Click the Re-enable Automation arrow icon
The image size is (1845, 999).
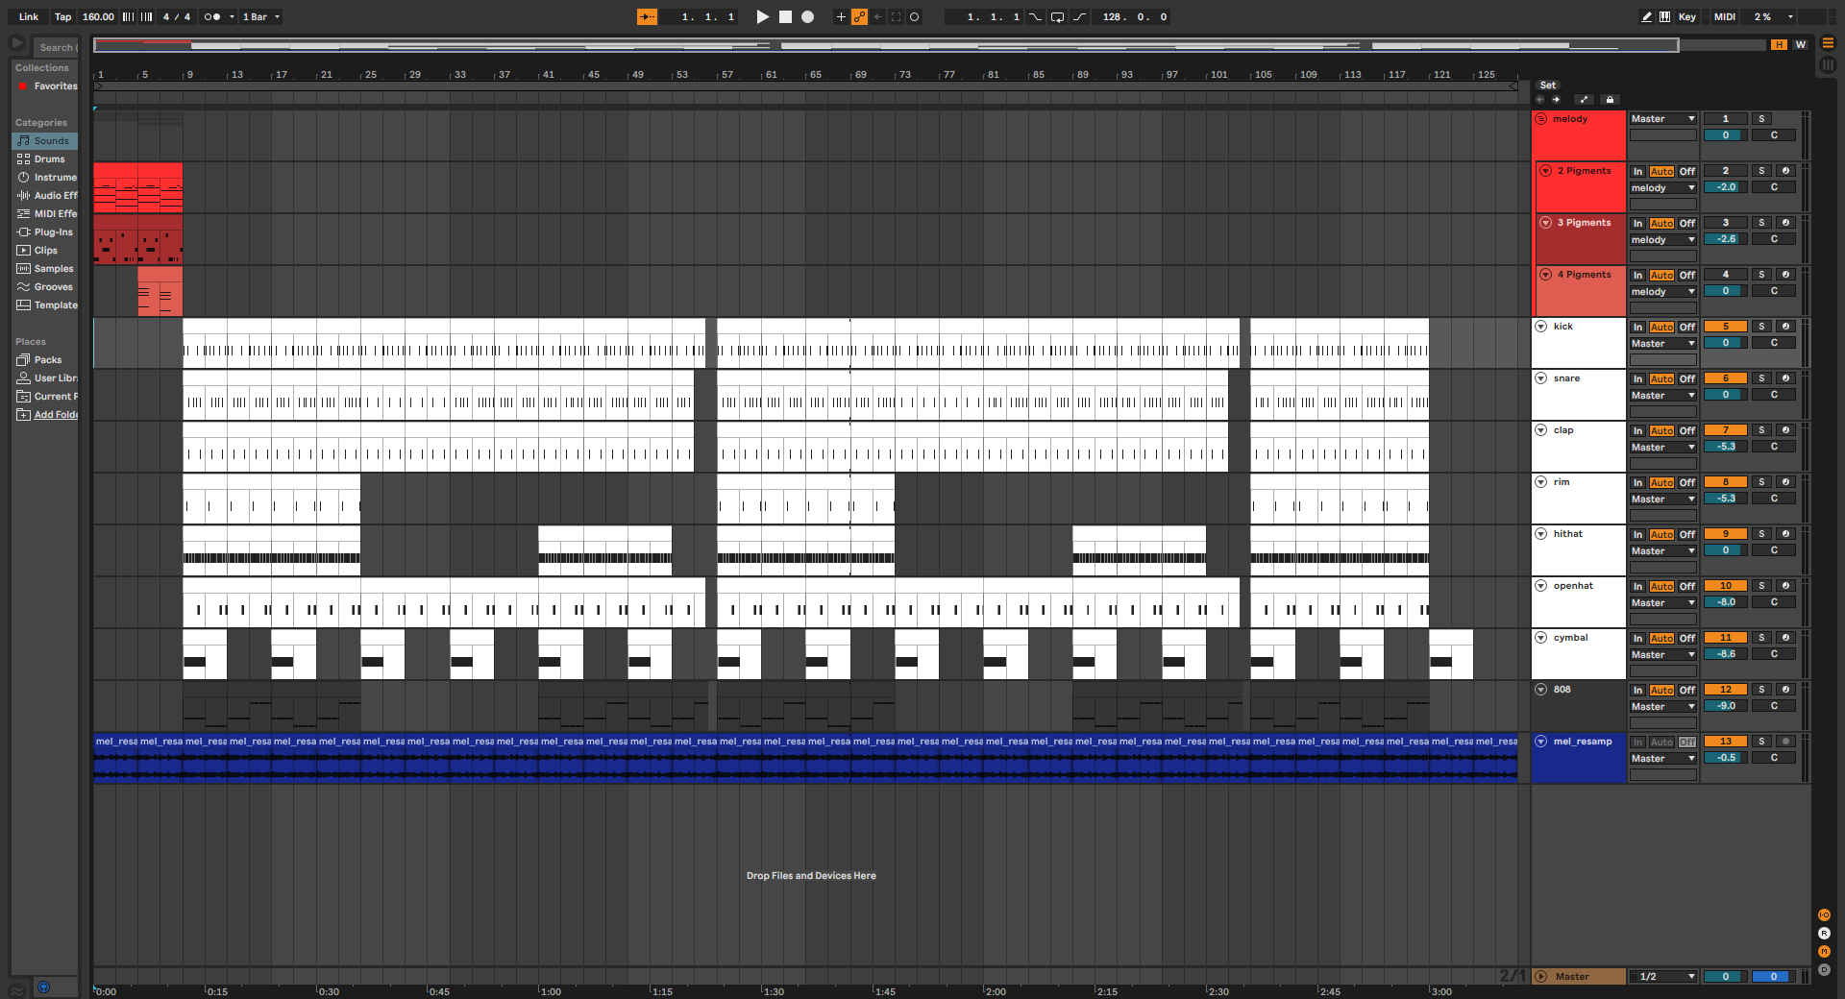coord(877,16)
